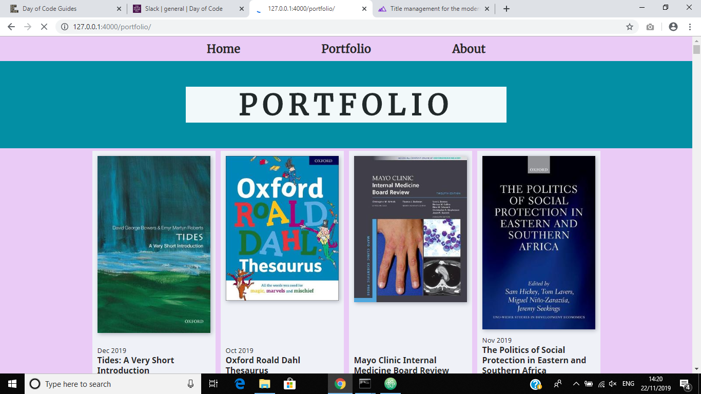Launch Microsoft Store from the taskbar

(289, 384)
